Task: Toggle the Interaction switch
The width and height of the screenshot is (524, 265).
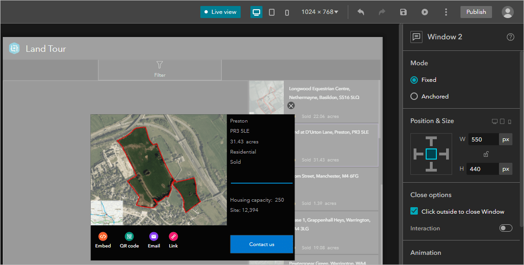Action: coord(505,228)
